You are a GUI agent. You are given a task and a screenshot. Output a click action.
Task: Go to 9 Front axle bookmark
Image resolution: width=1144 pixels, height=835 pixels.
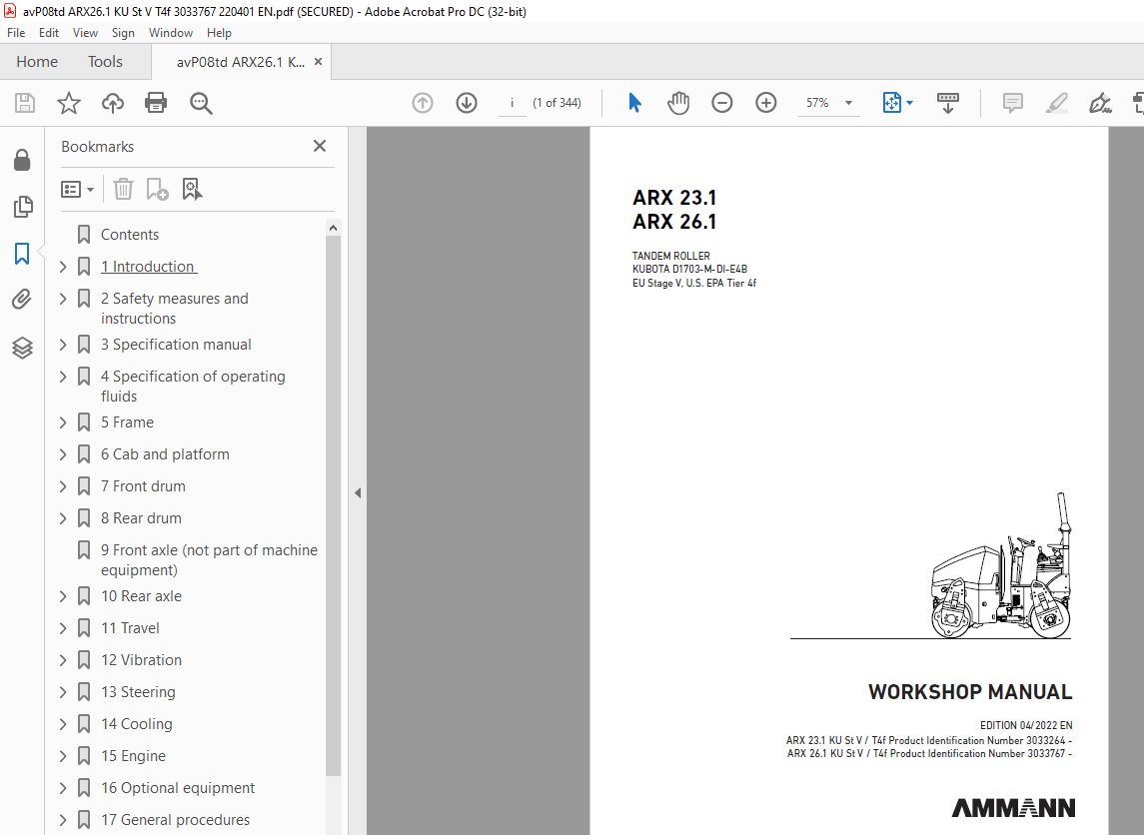pos(209,560)
